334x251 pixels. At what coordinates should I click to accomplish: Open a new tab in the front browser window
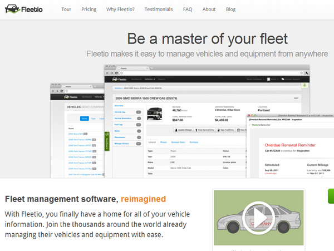pos(151,68)
